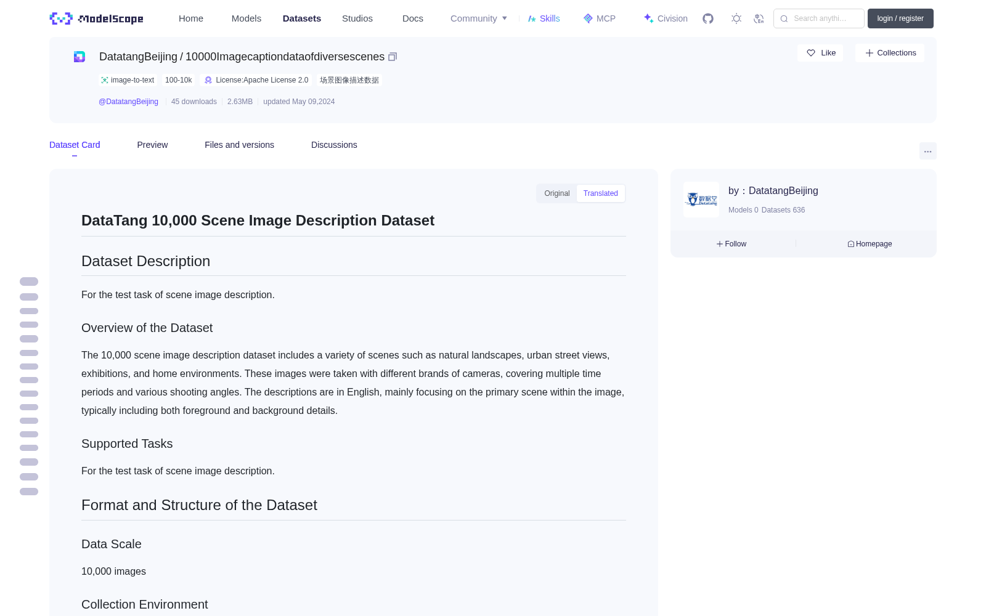The width and height of the screenshot is (986, 616).
Task: Switch to the Discussions tab
Action: [334, 145]
